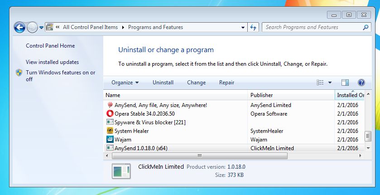Open the recent pages dropdown arrow
The image size is (380, 195).
pos(41,28)
